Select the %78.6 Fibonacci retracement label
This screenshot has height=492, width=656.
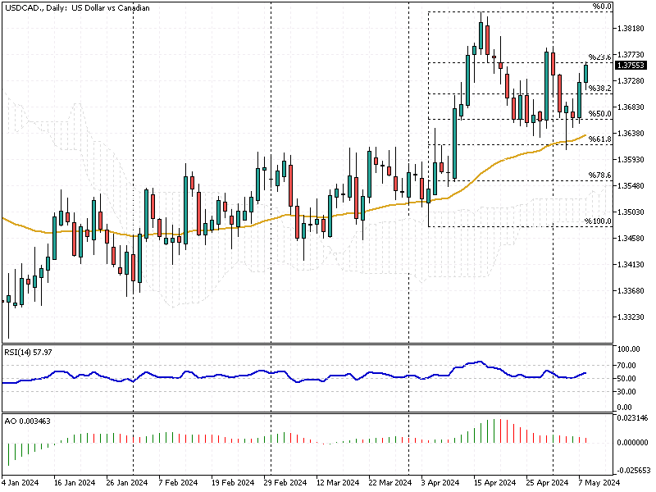point(600,175)
